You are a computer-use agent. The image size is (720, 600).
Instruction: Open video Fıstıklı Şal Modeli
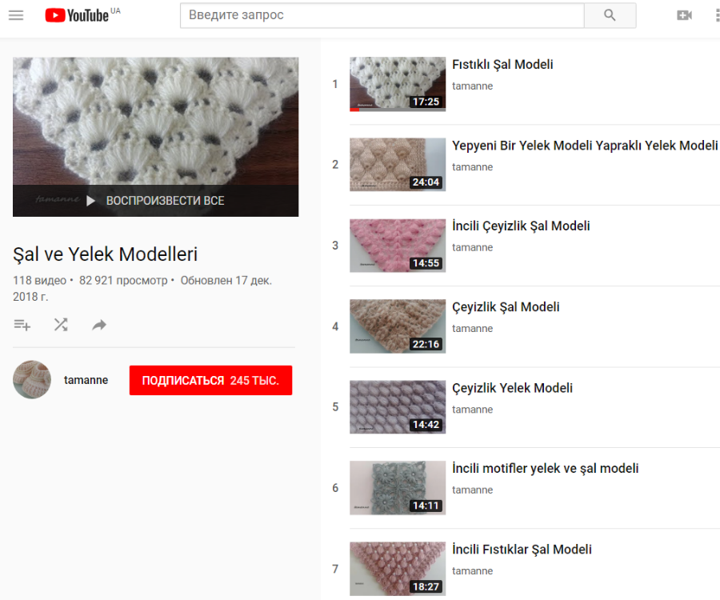tap(502, 65)
